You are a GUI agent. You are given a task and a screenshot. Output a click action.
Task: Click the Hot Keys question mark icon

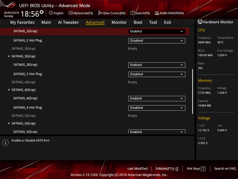click(203, 169)
